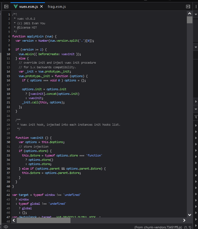Toggle the sources pane collapse icon
198x229 pixels.
[x=6, y=7]
